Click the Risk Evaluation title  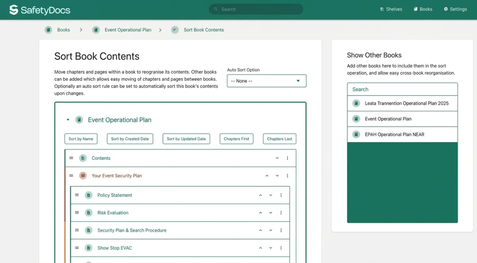click(x=113, y=212)
